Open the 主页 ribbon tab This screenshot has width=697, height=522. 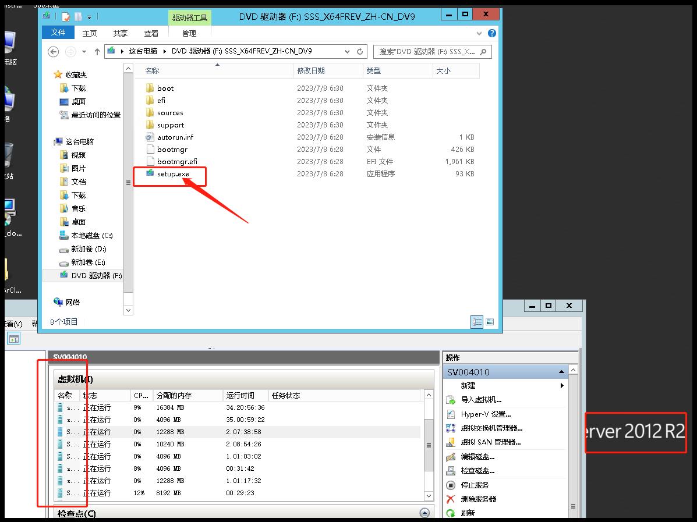(x=89, y=33)
